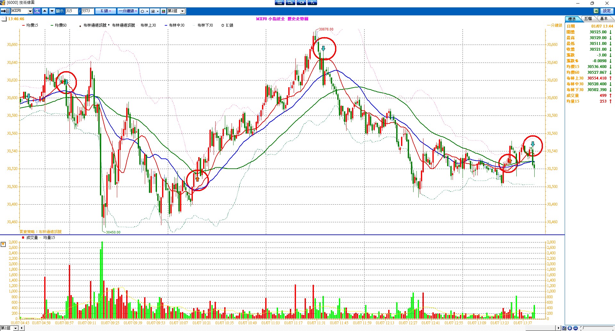Open the 第1組 group dropdown in toolbar
The width and height of the screenshot is (615, 331).
[182, 11]
